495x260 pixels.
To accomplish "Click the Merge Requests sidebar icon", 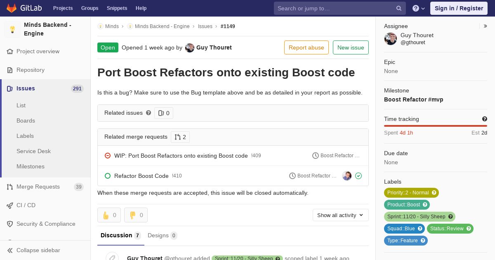I will tap(10, 187).
